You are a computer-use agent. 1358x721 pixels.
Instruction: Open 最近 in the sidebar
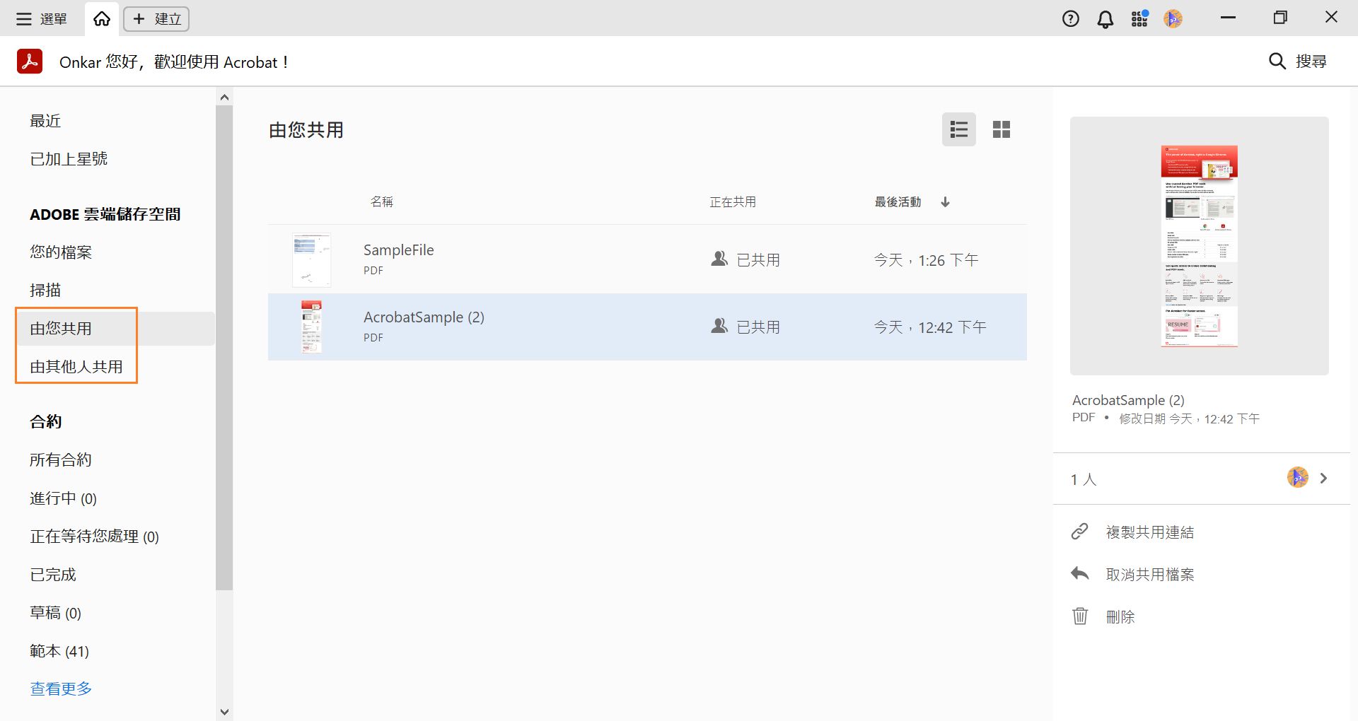pos(45,121)
